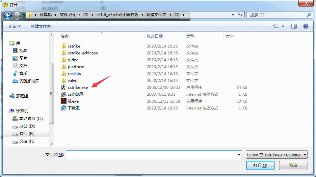Open 本地磁盘 (C:) drive
Image resolution: width=316 pixels, height=177 pixels.
click(x=31, y=119)
